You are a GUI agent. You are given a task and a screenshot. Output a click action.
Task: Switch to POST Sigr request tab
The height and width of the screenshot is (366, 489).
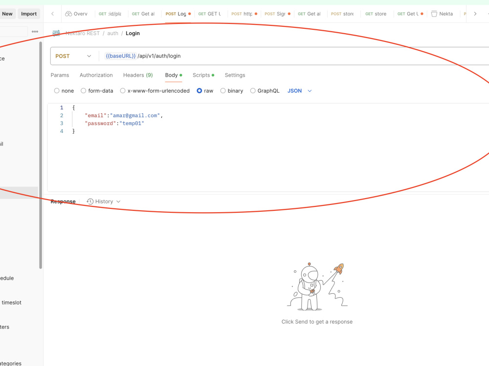tap(277, 14)
